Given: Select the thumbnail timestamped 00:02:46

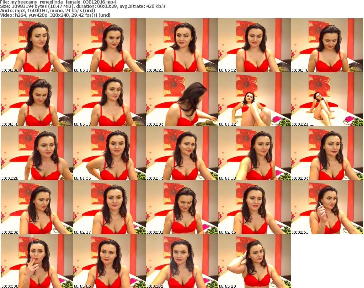Looking at the screenshot, I should (x=255, y=207).
